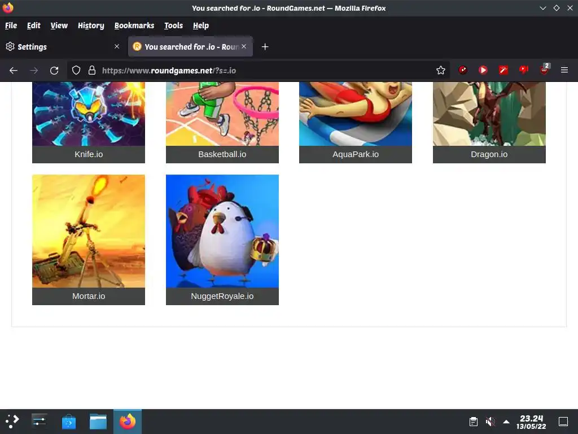Open the clipboard tray icon
The height and width of the screenshot is (434, 578).
point(474,422)
